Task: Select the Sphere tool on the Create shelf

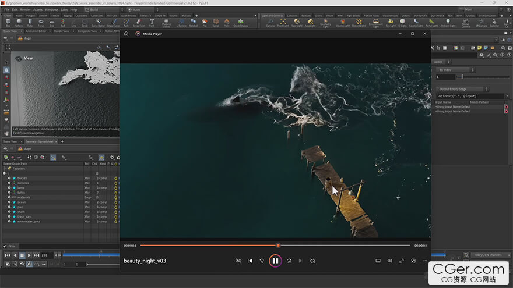Action: [19, 23]
